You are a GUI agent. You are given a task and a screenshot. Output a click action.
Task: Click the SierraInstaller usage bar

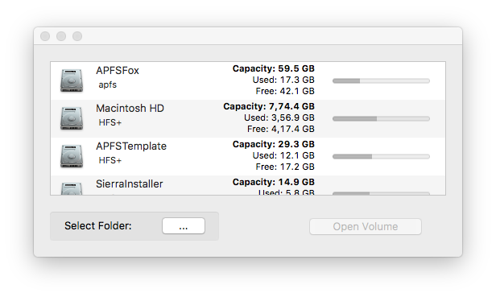(x=381, y=193)
